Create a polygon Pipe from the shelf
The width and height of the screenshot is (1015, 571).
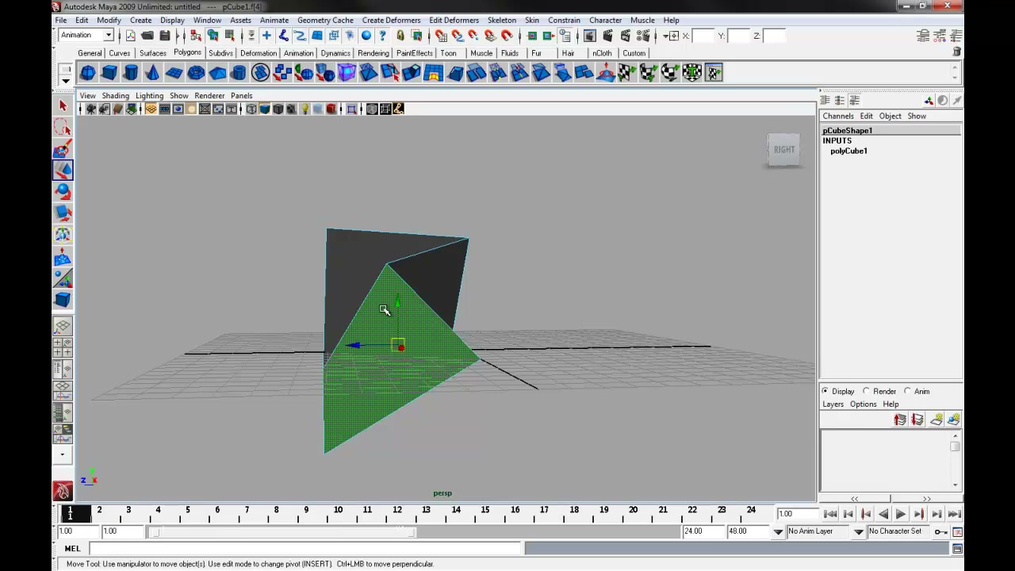[239, 73]
